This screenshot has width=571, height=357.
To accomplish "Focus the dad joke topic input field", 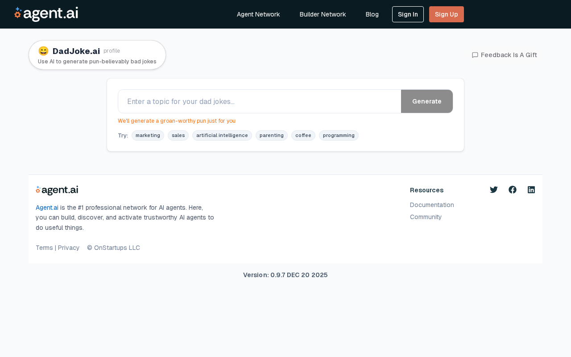I will pyautogui.click(x=260, y=101).
